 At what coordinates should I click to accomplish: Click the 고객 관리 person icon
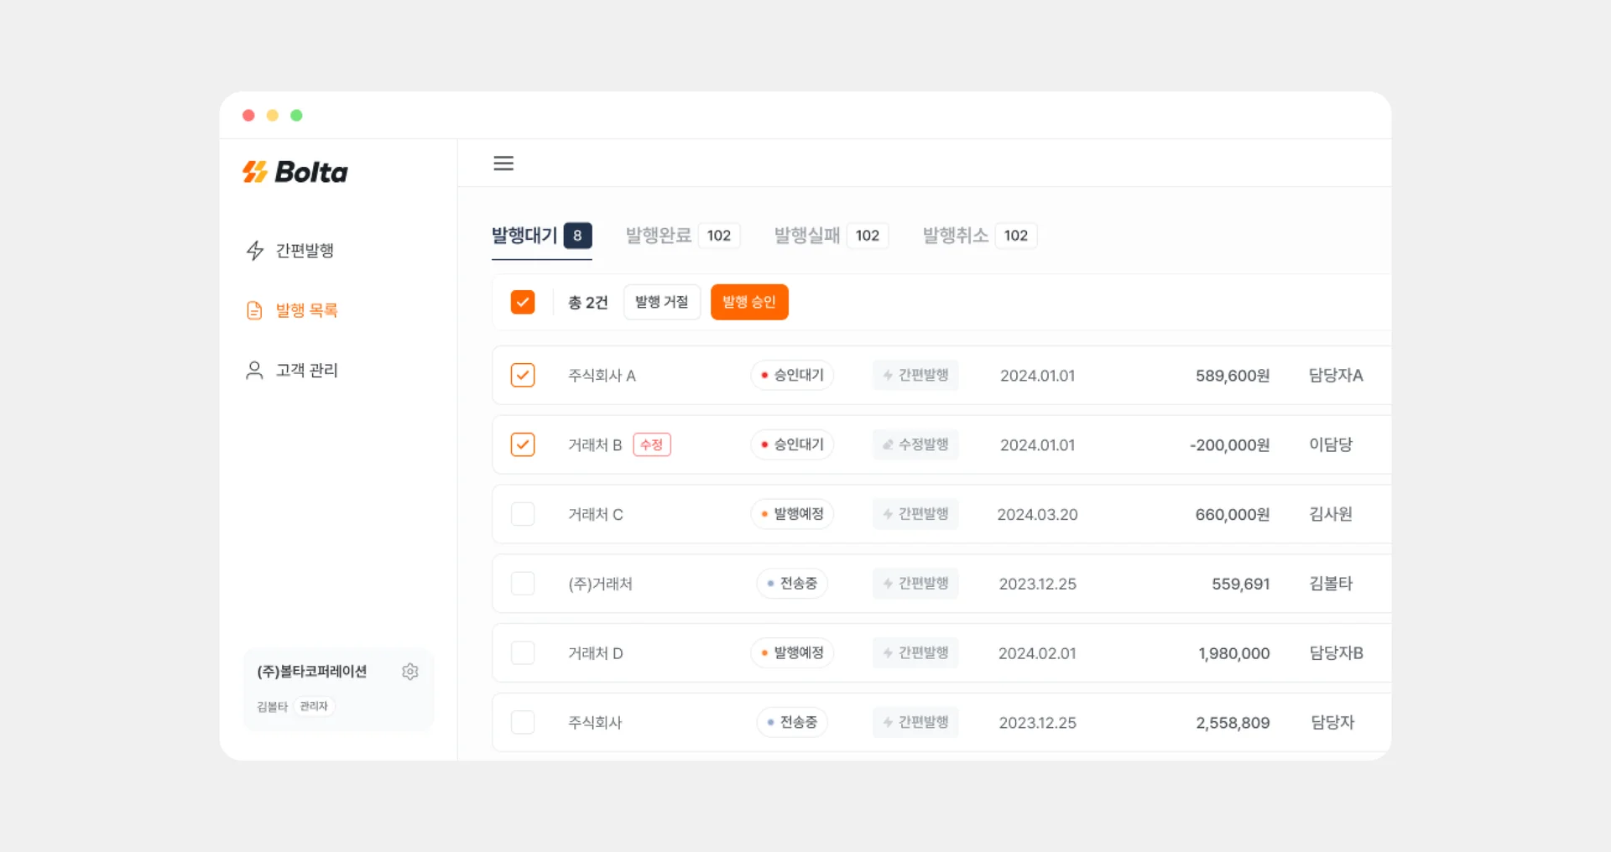255,370
